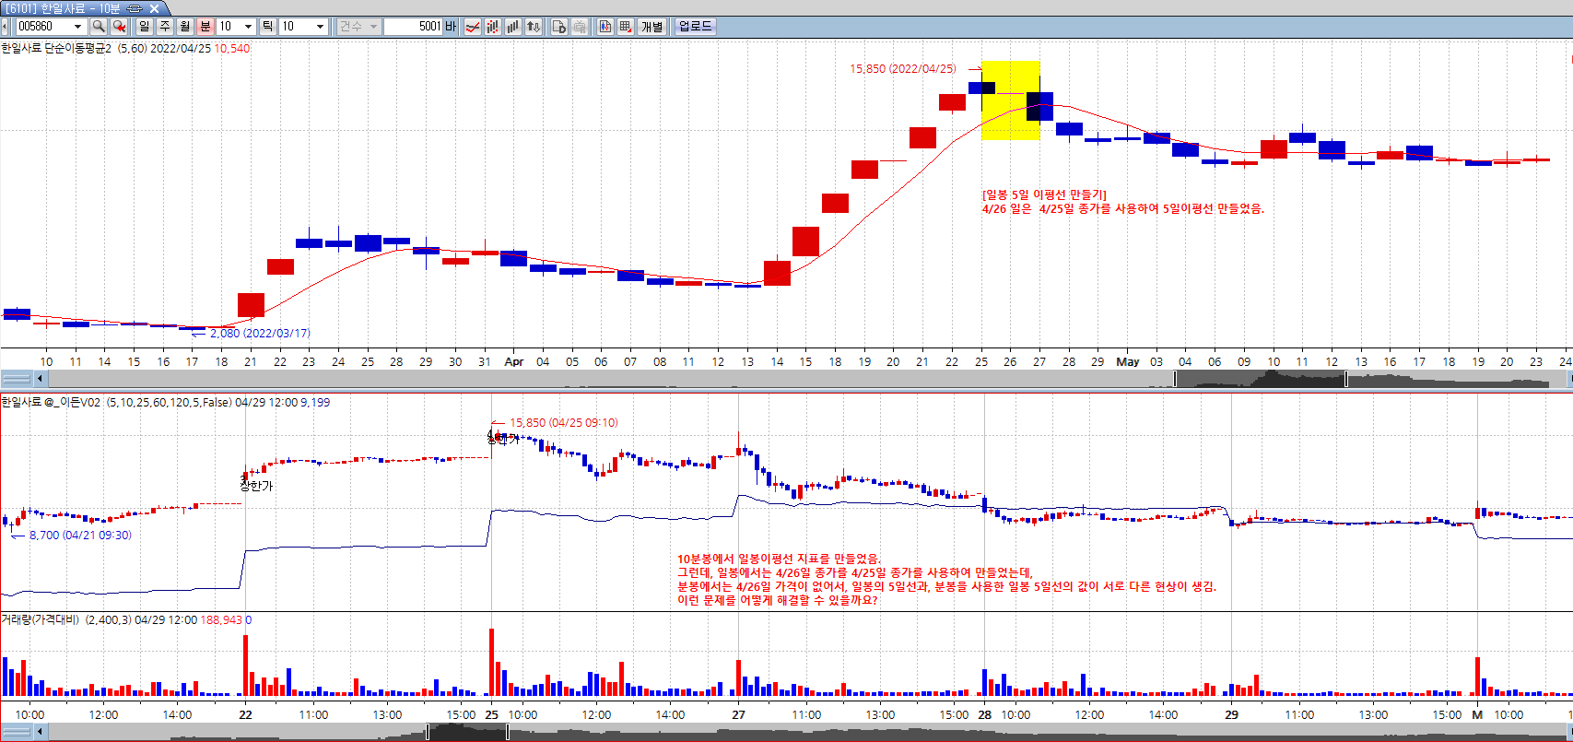Click the upper chart's horizontal range slider
Screen dimensions: 1573x742
tap(1260, 379)
